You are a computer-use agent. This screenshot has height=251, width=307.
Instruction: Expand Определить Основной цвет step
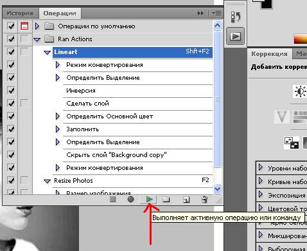[58, 116]
